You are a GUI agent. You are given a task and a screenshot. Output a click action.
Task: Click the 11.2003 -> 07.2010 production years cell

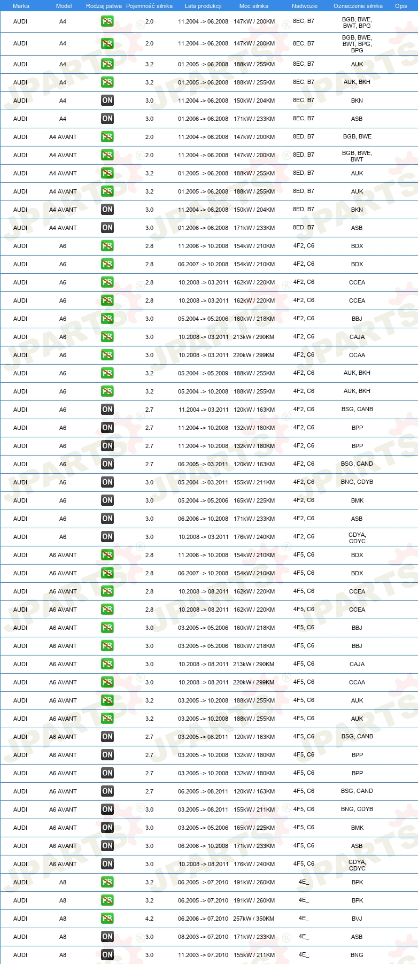203,955
